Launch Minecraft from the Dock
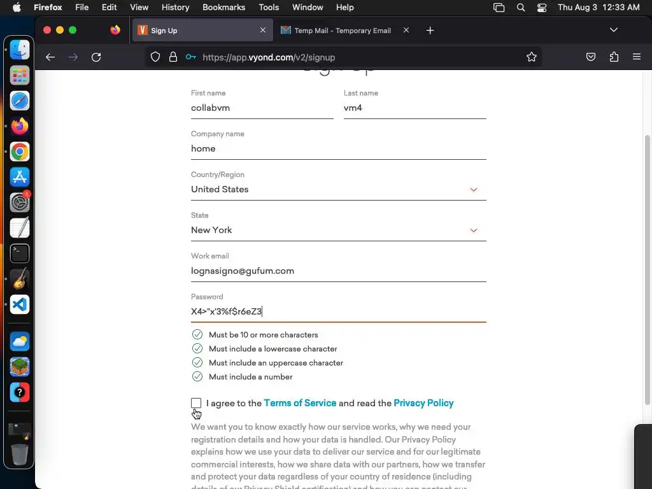This screenshot has height=489, width=652. point(20,367)
